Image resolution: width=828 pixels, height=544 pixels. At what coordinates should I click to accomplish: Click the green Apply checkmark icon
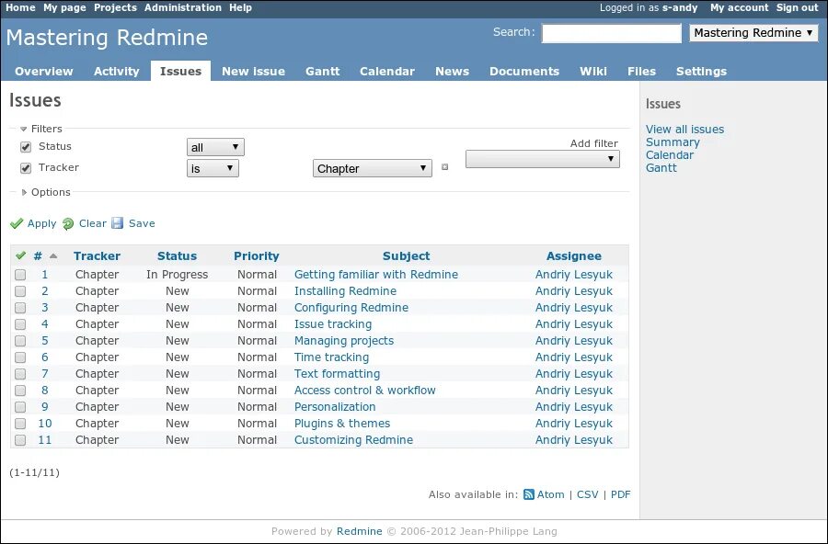point(17,223)
